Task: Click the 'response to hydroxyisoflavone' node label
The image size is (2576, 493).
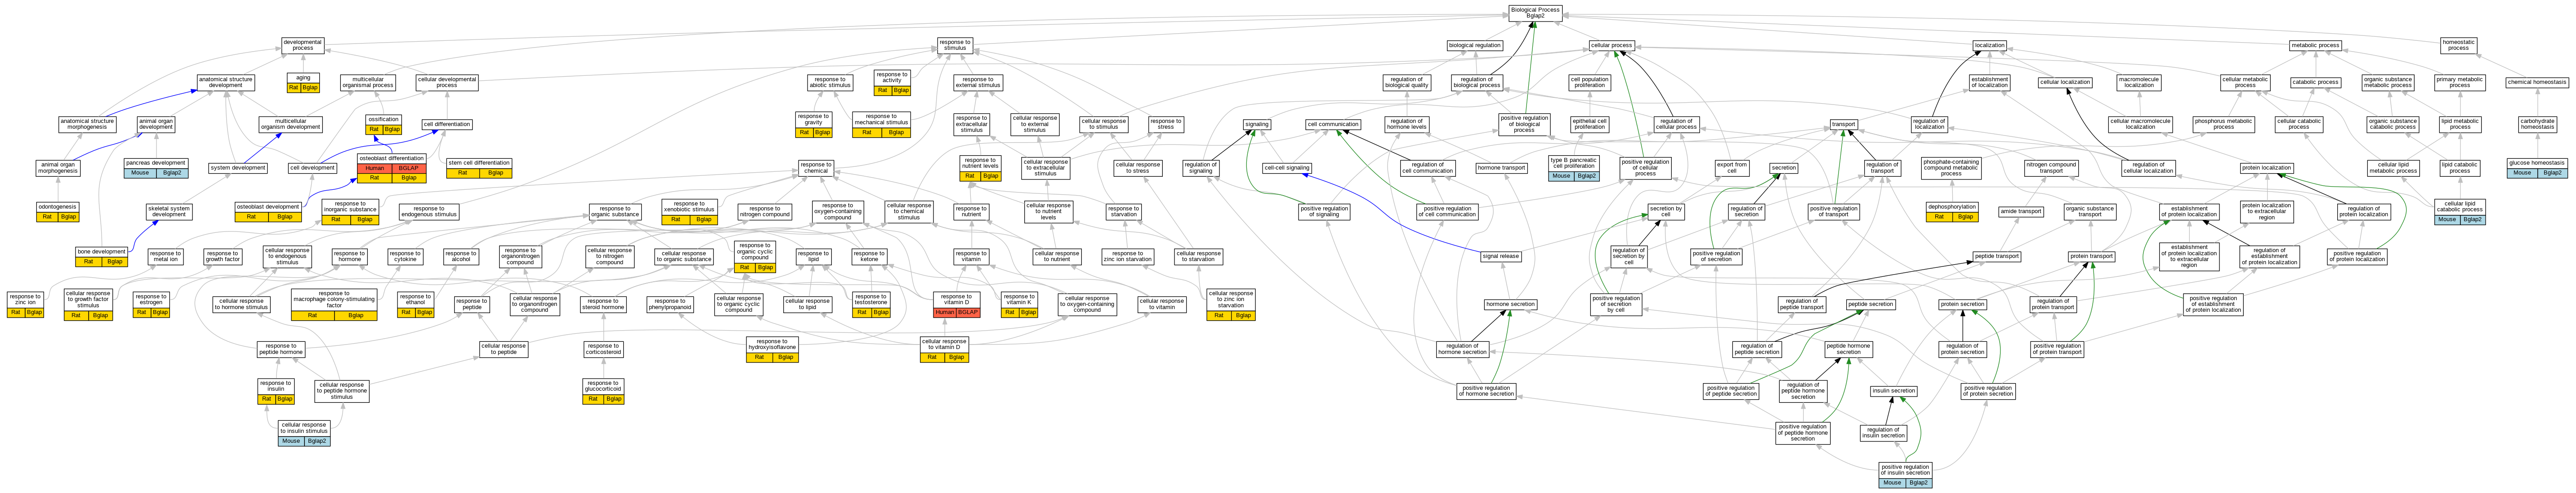Action: 772,345
